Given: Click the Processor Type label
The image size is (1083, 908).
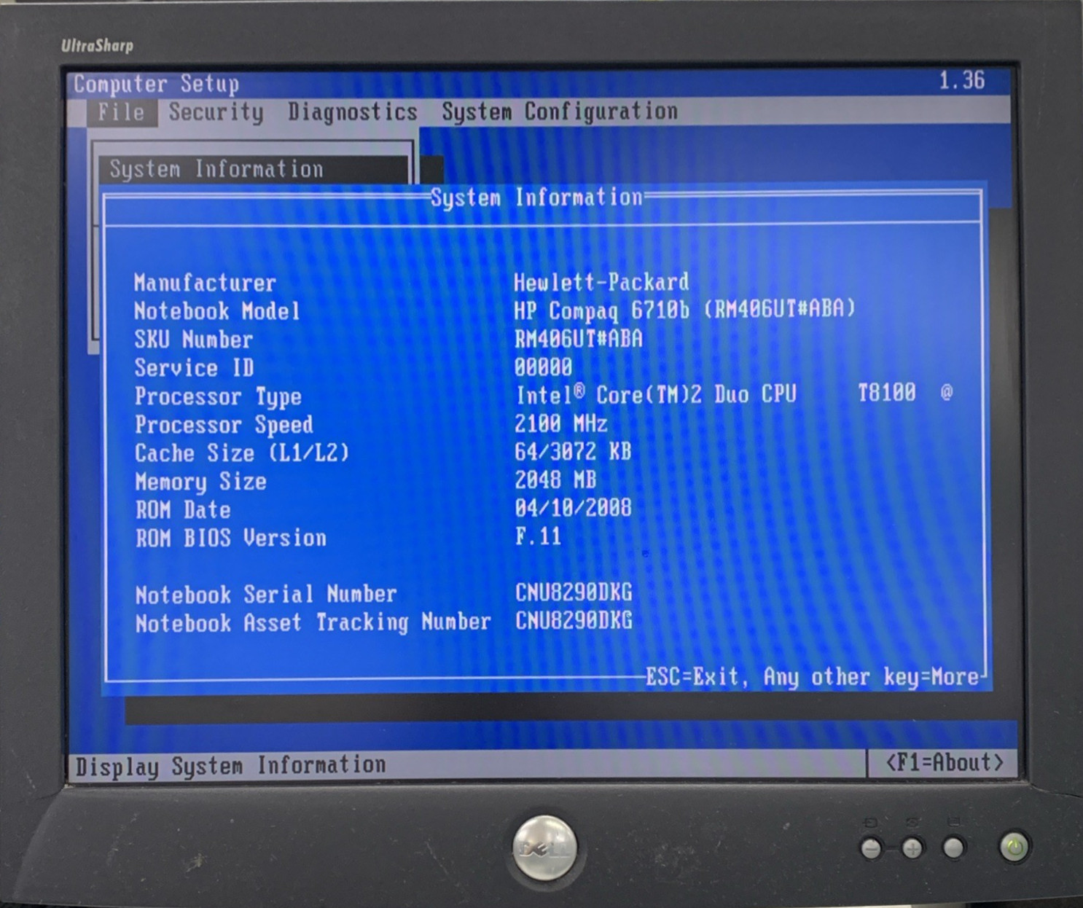Looking at the screenshot, I should pos(218,396).
